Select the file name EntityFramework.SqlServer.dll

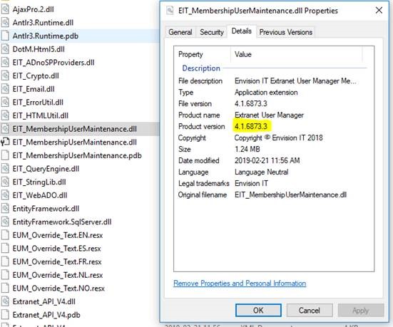(x=62, y=222)
